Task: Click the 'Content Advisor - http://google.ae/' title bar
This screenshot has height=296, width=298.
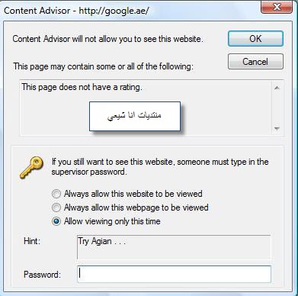Action: [76, 11]
